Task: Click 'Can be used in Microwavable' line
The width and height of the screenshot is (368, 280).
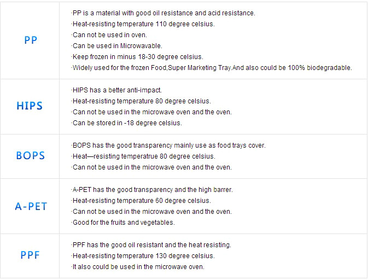Action: [116, 46]
